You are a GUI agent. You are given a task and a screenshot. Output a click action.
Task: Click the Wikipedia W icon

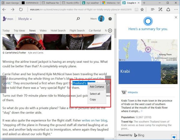124,92
